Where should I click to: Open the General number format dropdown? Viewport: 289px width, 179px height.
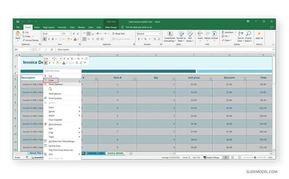coord(159,34)
